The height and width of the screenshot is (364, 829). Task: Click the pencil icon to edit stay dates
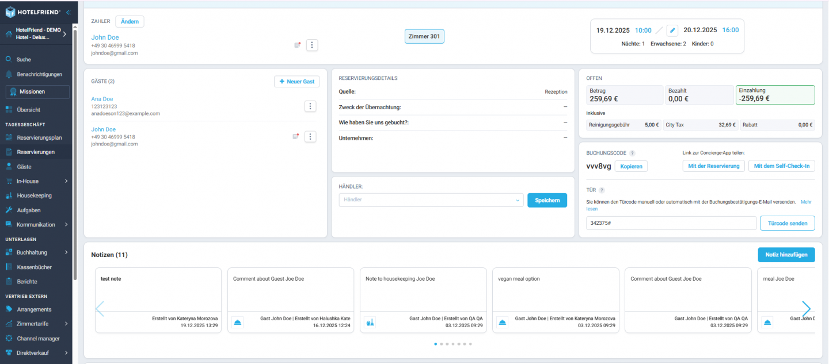tap(672, 30)
